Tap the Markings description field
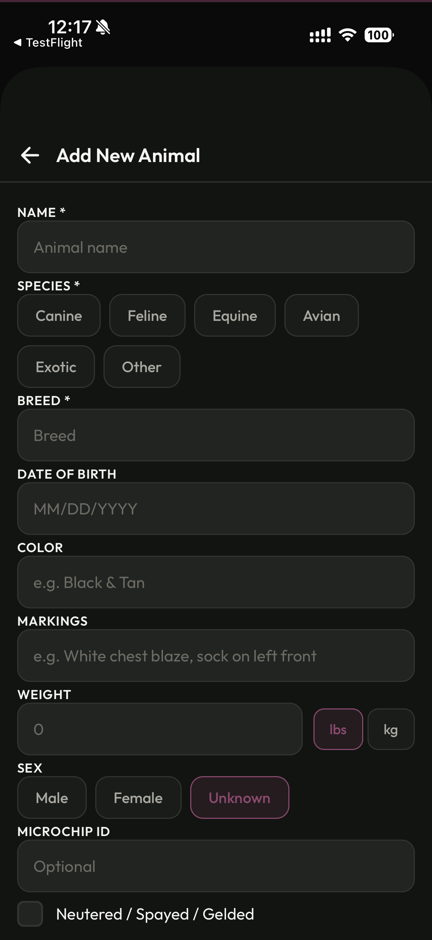The height and width of the screenshot is (940, 432). pyautogui.click(x=216, y=656)
